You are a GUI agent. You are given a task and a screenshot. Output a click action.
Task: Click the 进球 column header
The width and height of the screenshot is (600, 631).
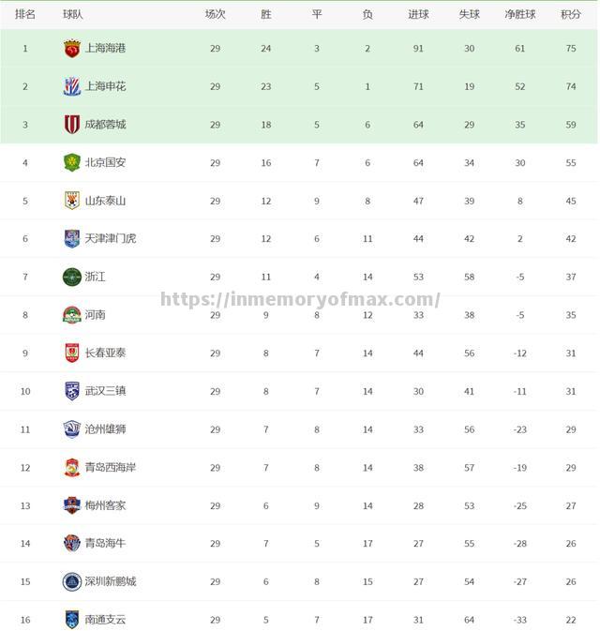(x=418, y=14)
